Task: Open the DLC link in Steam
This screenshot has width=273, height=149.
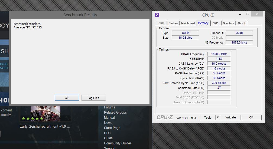Action: [107, 133]
